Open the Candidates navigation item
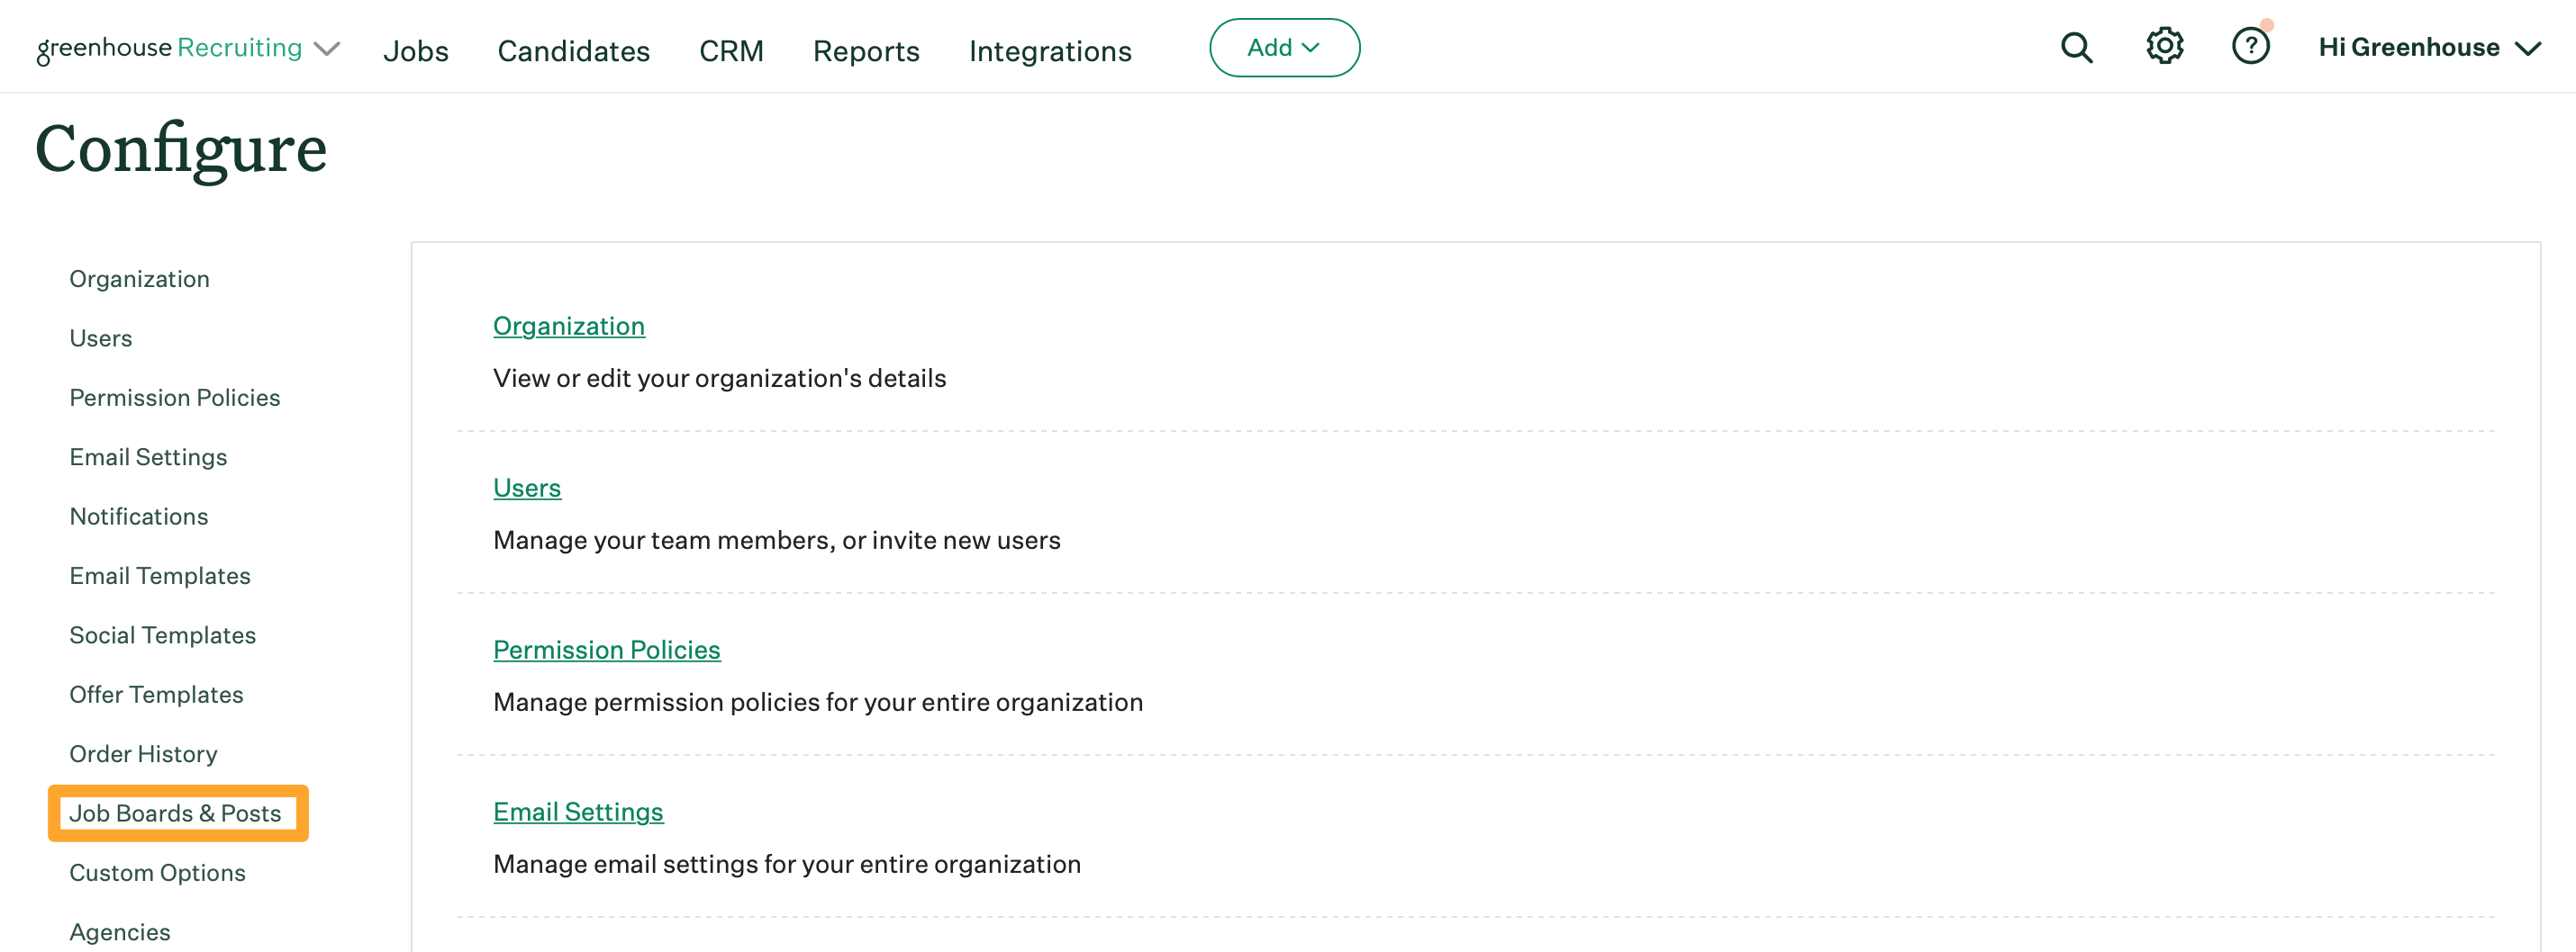2576x952 pixels. (573, 51)
